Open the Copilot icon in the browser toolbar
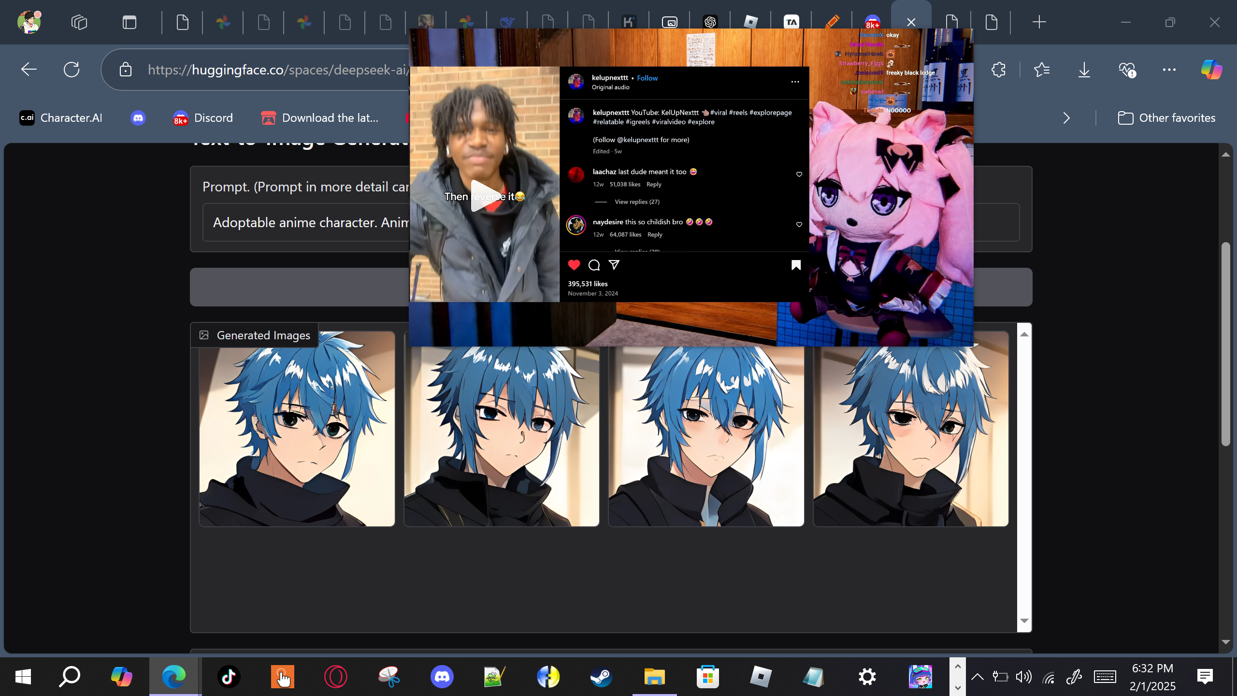The width and height of the screenshot is (1237, 696). pos(1211,70)
